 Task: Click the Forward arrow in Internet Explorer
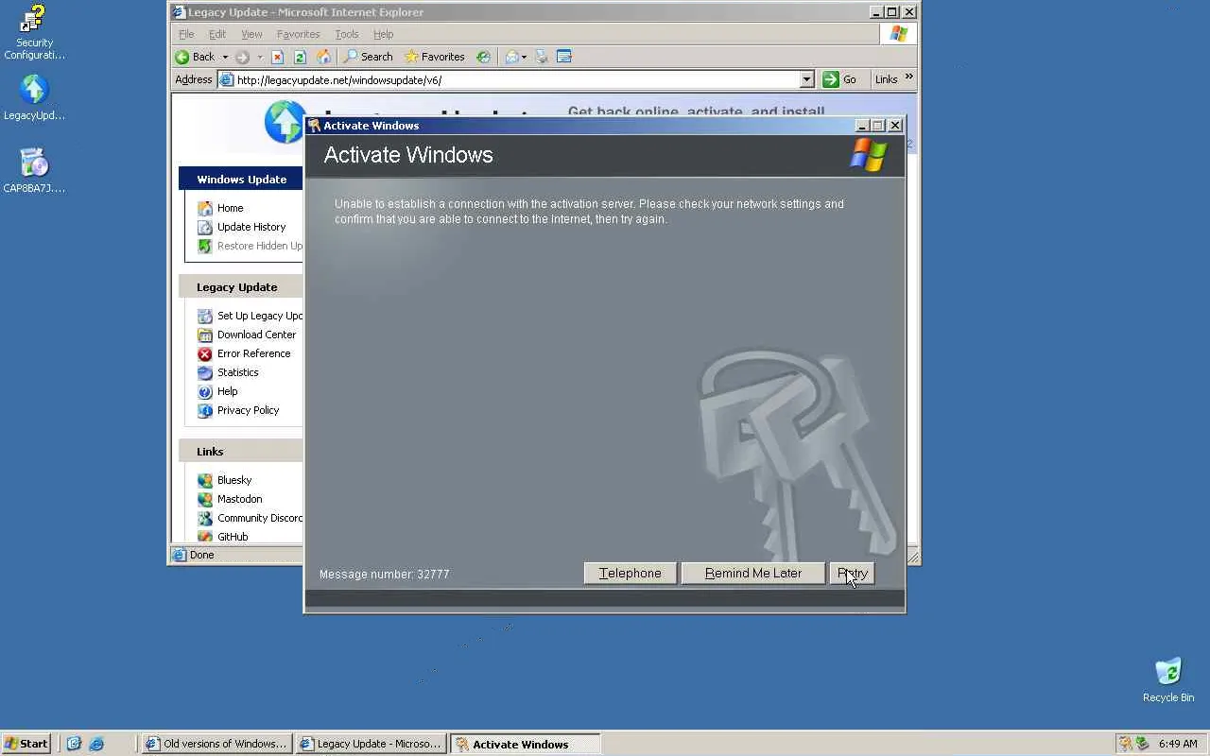pyautogui.click(x=243, y=57)
